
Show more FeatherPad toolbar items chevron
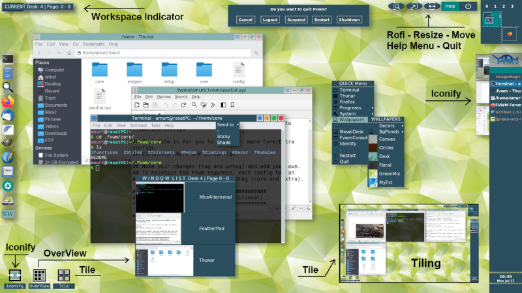[213, 105]
